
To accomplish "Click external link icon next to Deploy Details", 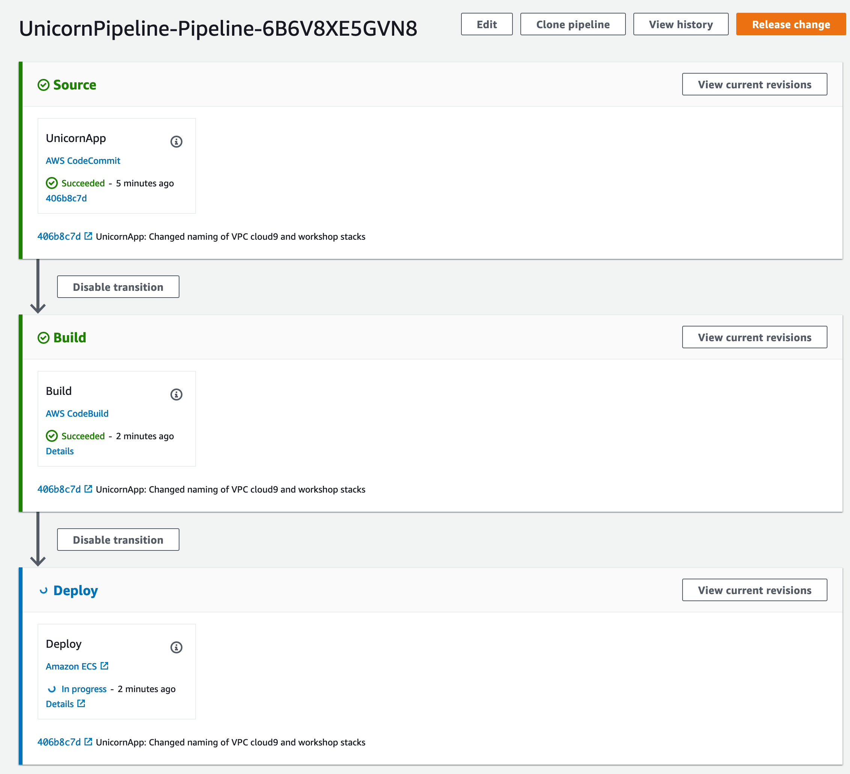I will coord(81,703).
